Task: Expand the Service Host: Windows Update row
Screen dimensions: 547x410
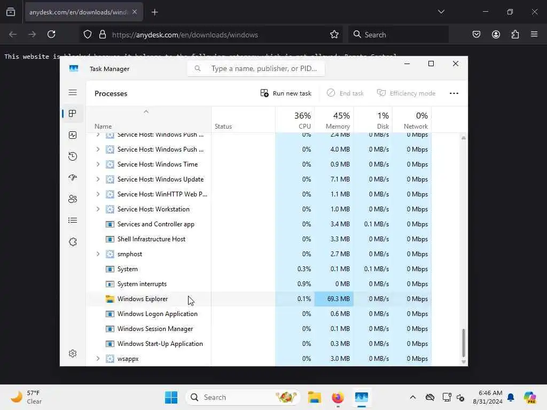Action: (98, 179)
